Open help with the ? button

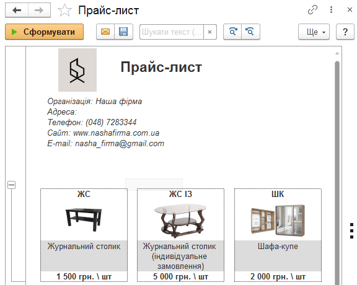tap(345, 32)
